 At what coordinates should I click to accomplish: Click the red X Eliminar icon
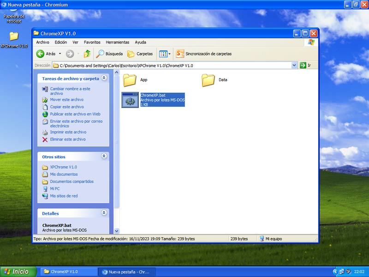coord(45,139)
